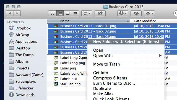Click the Back 02.png date modified cell

[x=152, y=31]
